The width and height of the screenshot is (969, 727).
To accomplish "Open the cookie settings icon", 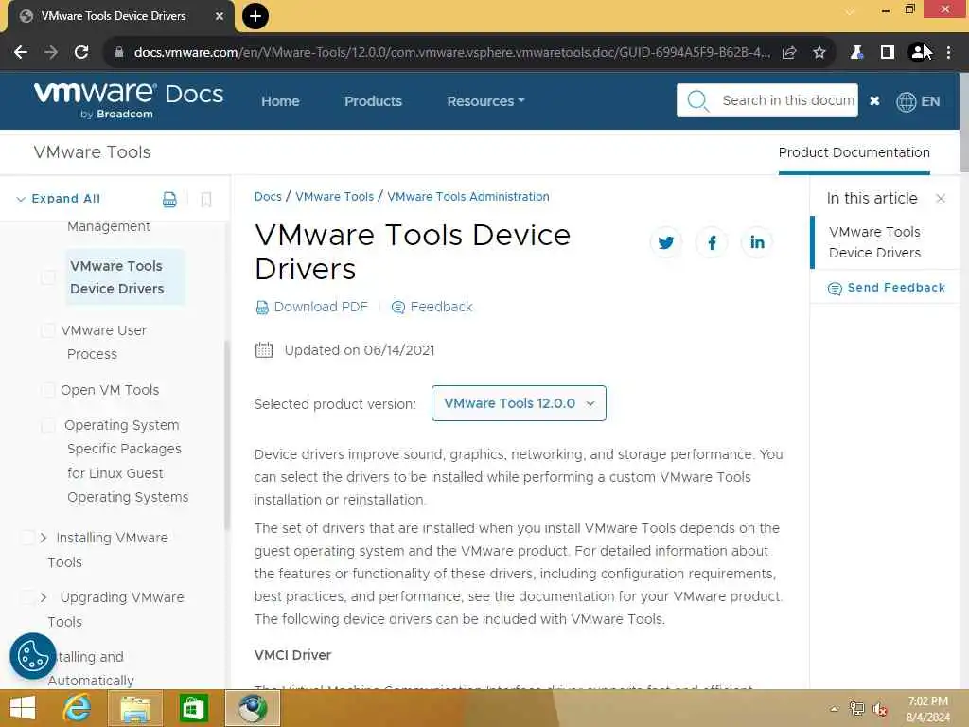I will [x=33, y=656].
